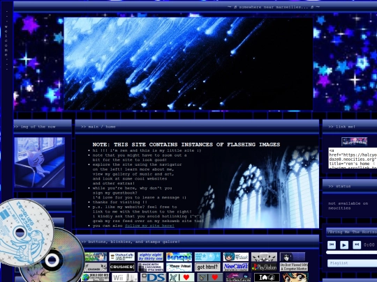377x282 pixels.
Task: Click the shooting stars banner image
Action: coord(188,63)
